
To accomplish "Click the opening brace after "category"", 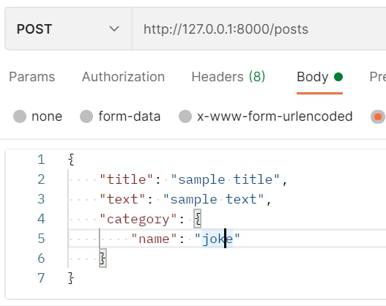I will (198, 218).
